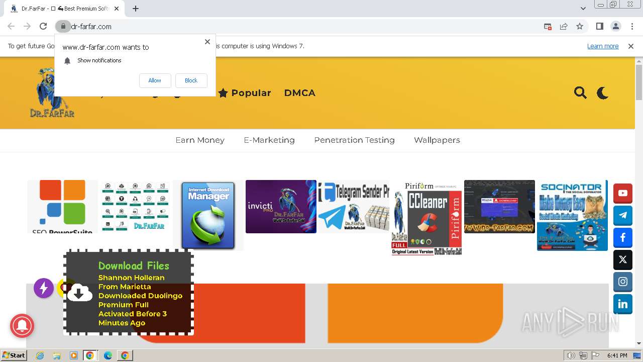Close the Dr.FarFar browser tab
Screen dimensions: 643x362
point(117,9)
